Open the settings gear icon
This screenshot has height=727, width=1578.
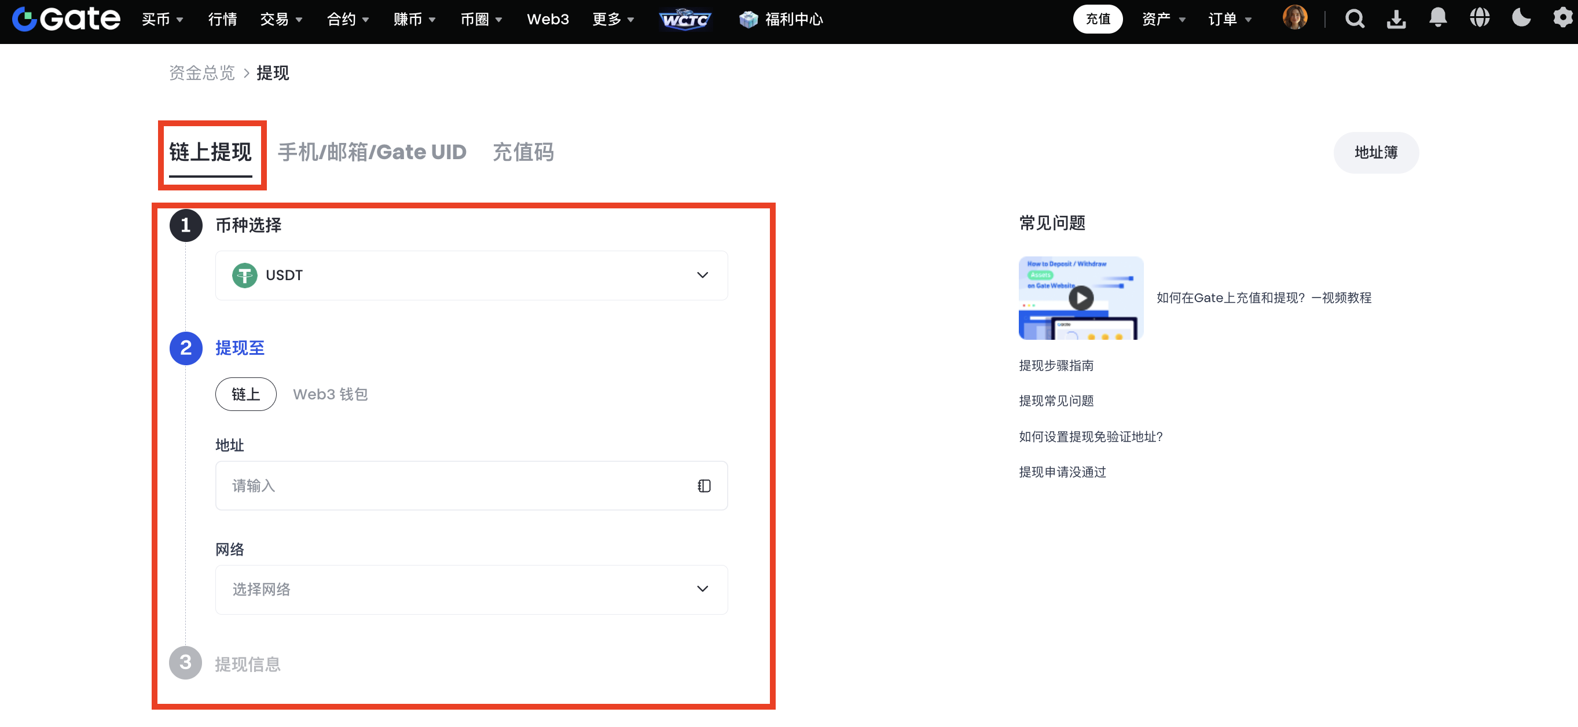1563,18
